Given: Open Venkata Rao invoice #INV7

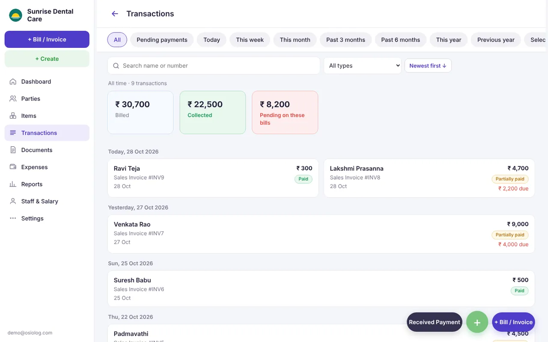Looking at the screenshot, I should (x=321, y=234).
